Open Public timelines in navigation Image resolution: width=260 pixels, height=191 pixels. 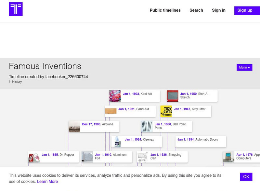pos(165,10)
